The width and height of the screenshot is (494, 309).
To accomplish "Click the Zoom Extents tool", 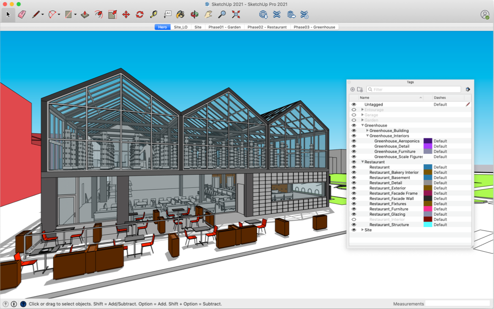I will 236,15.
